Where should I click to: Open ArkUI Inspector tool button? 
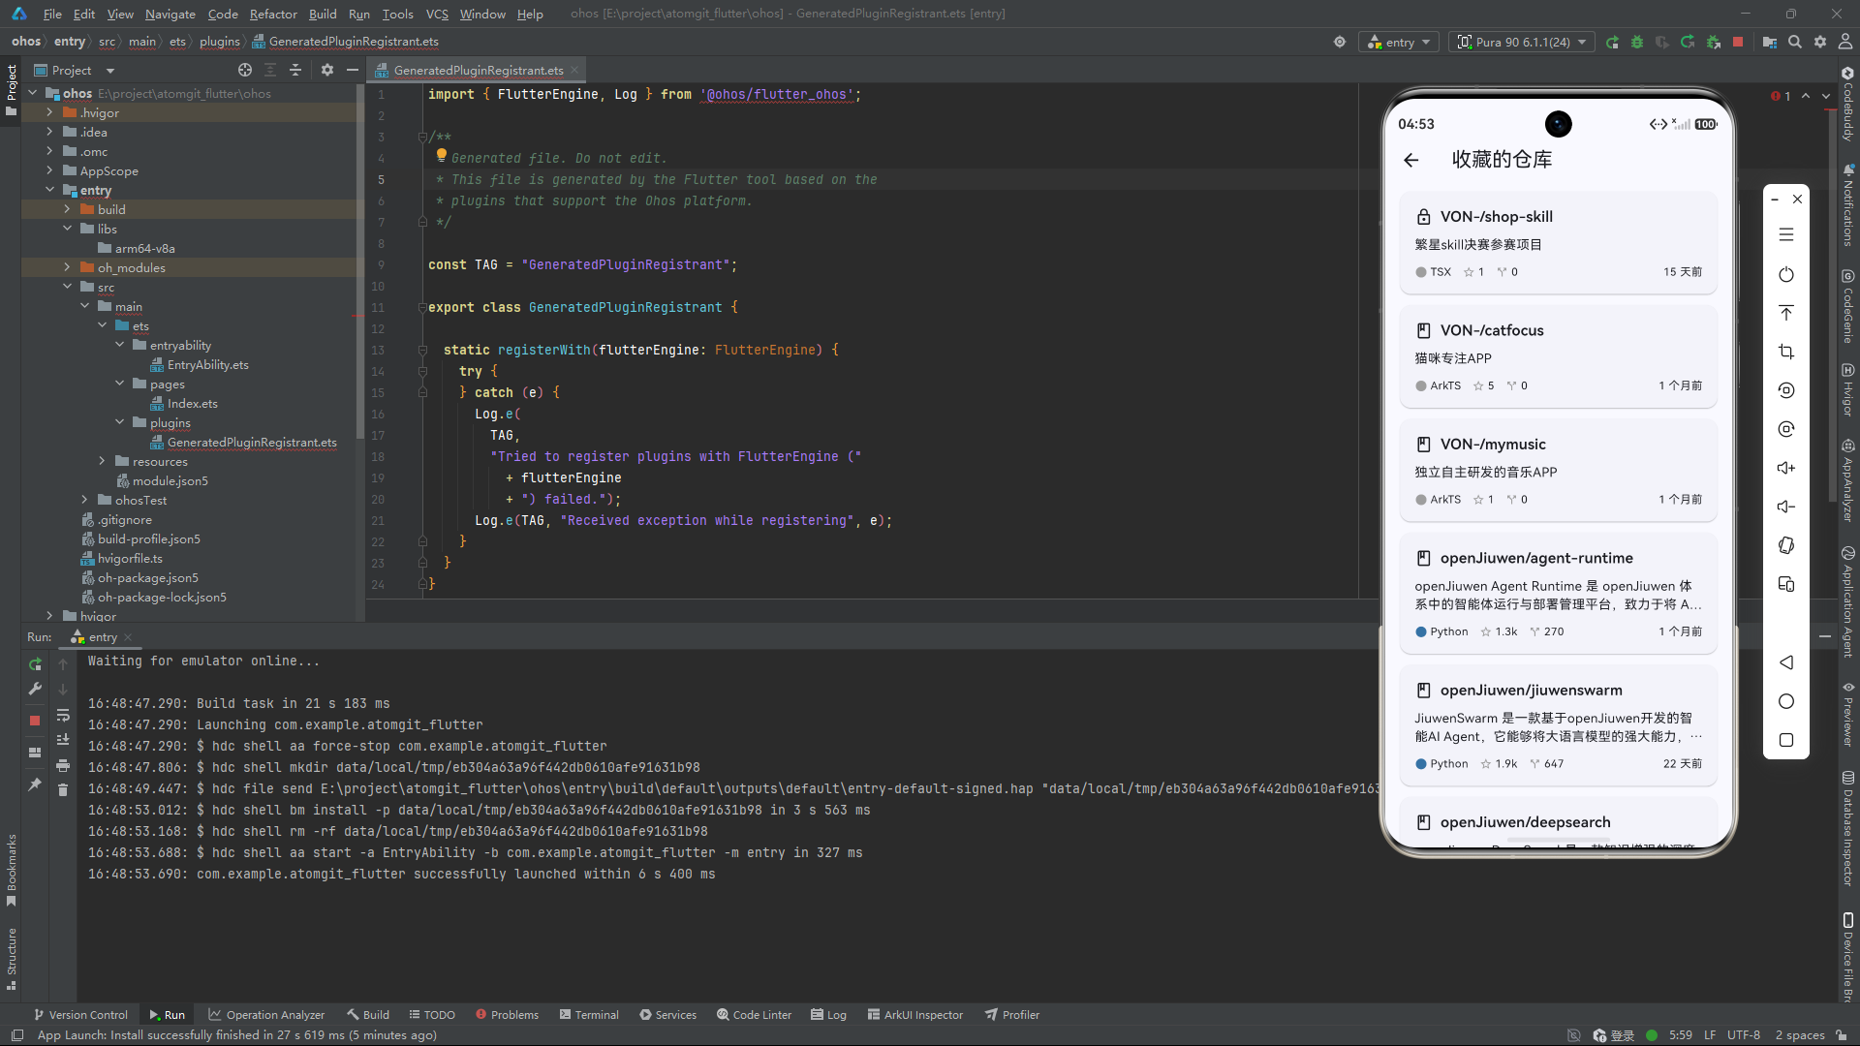pyautogui.click(x=915, y=1014)
